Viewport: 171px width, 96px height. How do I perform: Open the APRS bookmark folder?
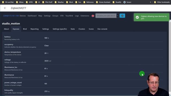29,2
